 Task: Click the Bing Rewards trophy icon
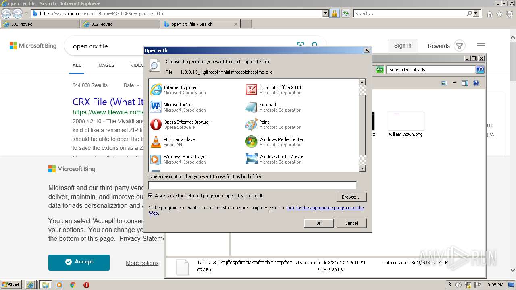pos(460,46)
